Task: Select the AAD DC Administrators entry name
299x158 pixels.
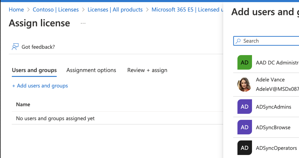Action: pyautogui.click(x=277, y=63)
